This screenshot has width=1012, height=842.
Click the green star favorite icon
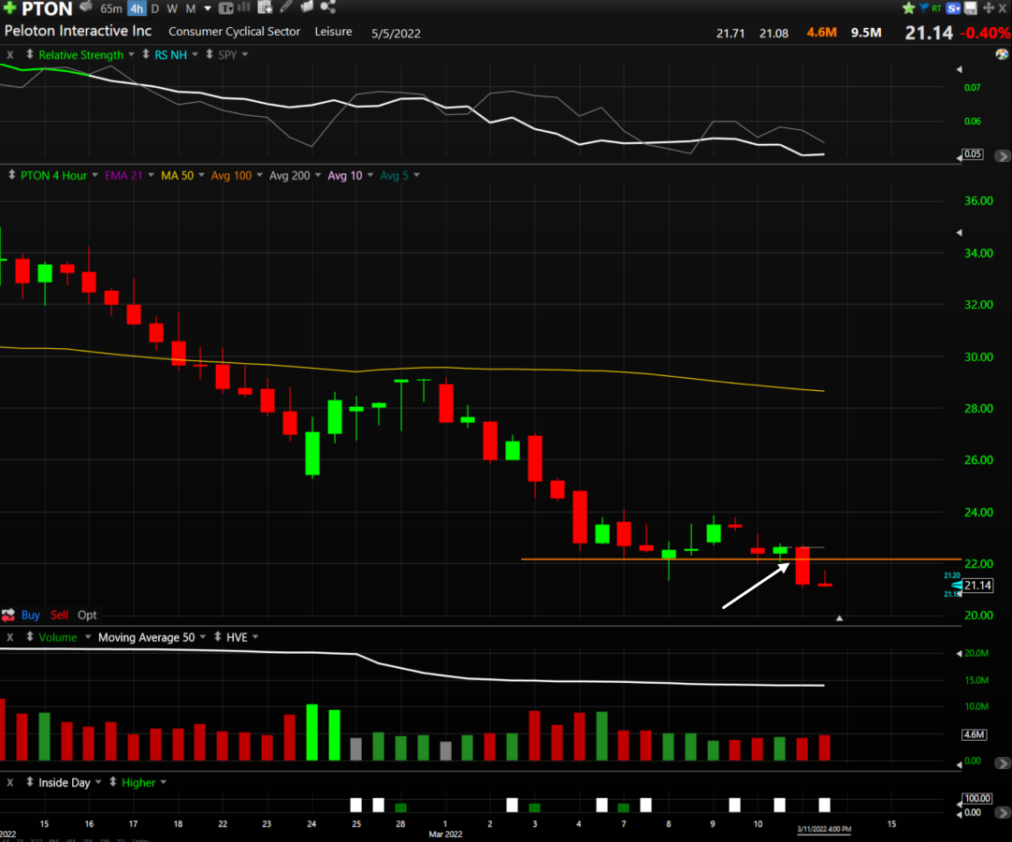tap(909, 8)
